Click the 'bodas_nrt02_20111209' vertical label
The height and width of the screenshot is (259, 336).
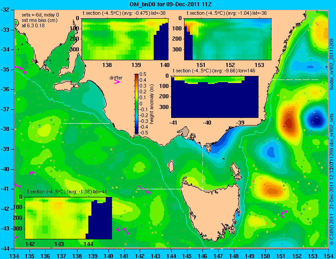[x=332, y=64]
